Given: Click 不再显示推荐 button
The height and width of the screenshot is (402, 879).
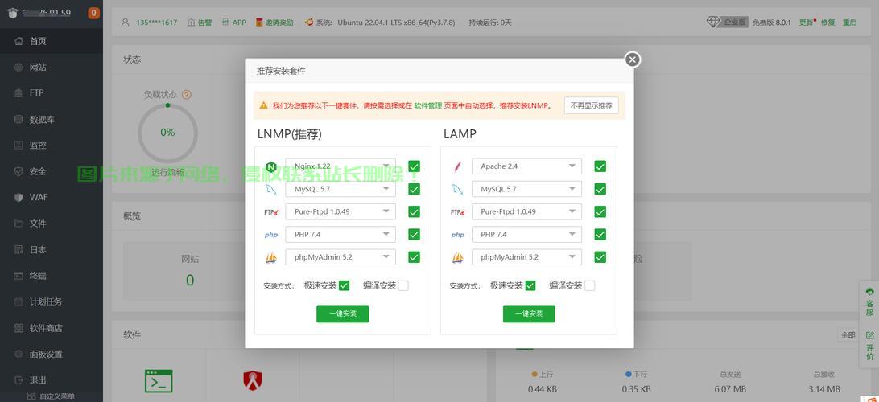Looking at the screenshot, I should point(592,105).
